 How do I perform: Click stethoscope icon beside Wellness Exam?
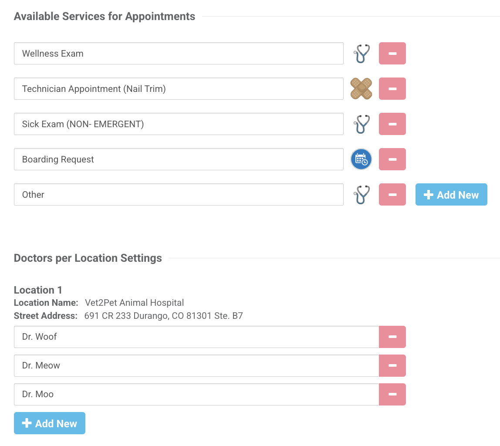[361, 54]
